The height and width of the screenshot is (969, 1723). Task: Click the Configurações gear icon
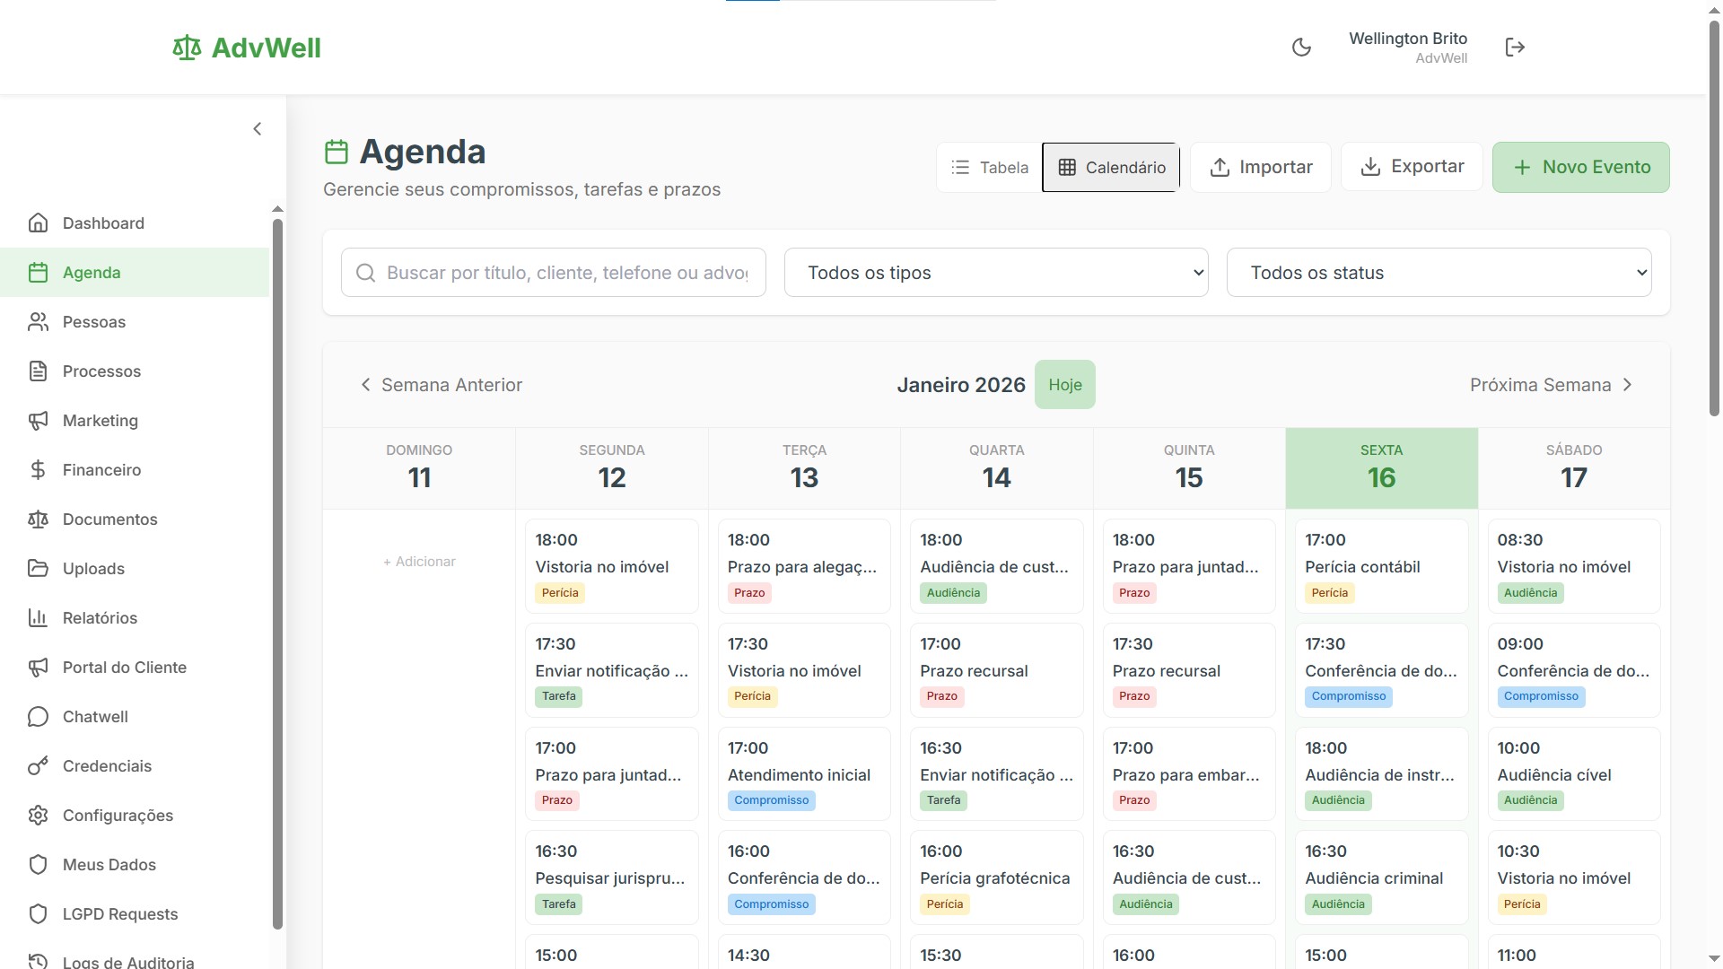pyautogui.click(x=38, y=816)
